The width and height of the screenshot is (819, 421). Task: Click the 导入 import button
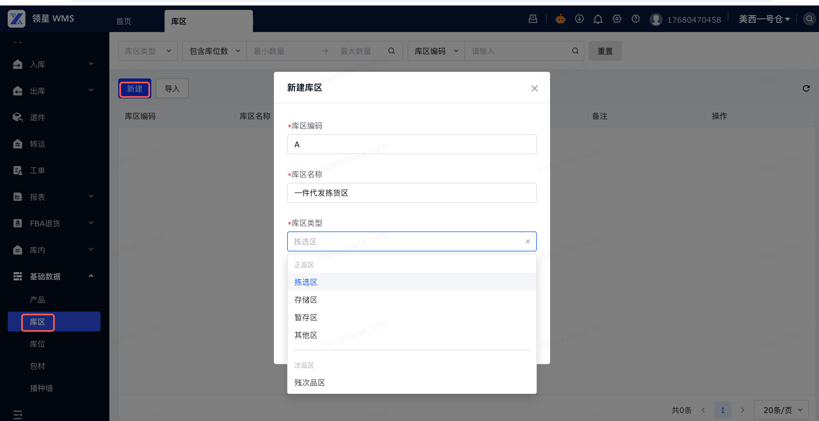pos(172,89)
